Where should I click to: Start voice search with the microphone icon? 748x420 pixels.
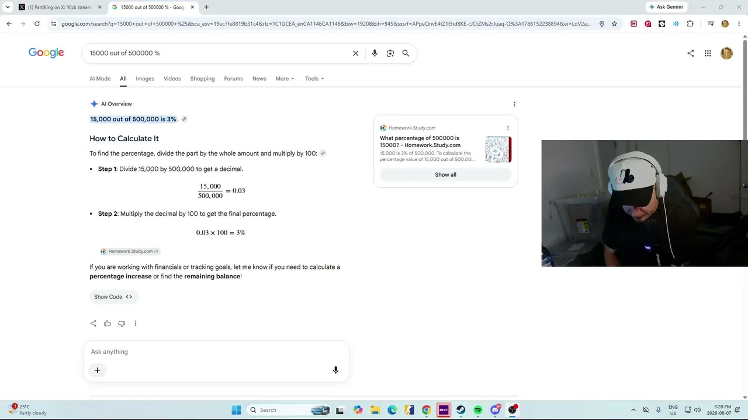pos(375,53)
